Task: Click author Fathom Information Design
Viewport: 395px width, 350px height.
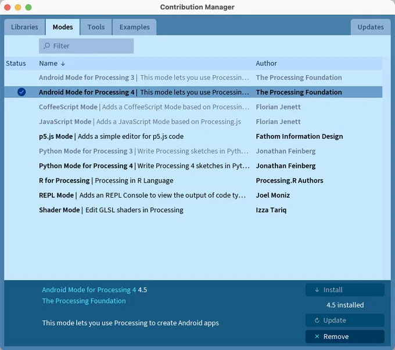Action: coord(299,136)
